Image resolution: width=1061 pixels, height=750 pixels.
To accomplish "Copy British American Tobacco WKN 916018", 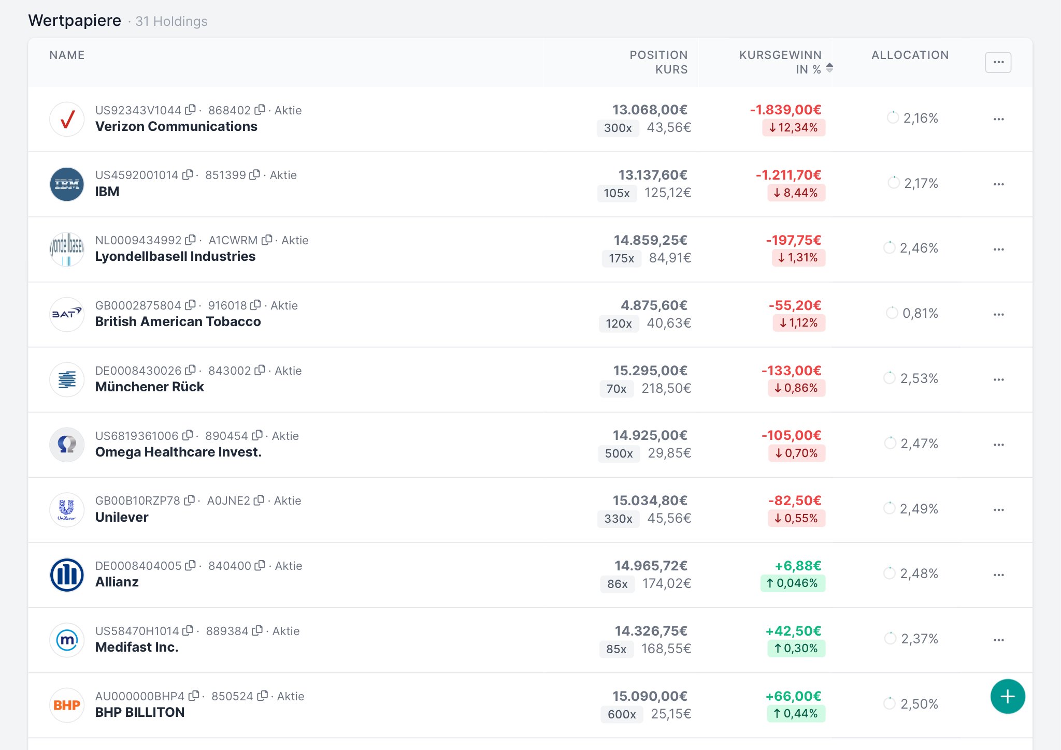I will click(x=255, y=305).
